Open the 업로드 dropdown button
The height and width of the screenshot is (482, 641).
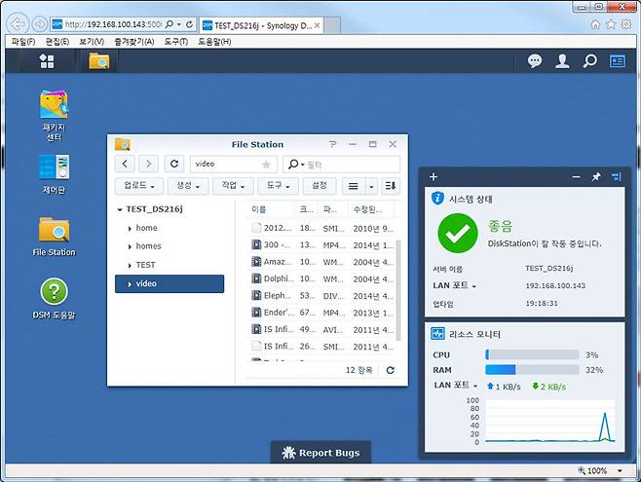click(x=139, y=186)
